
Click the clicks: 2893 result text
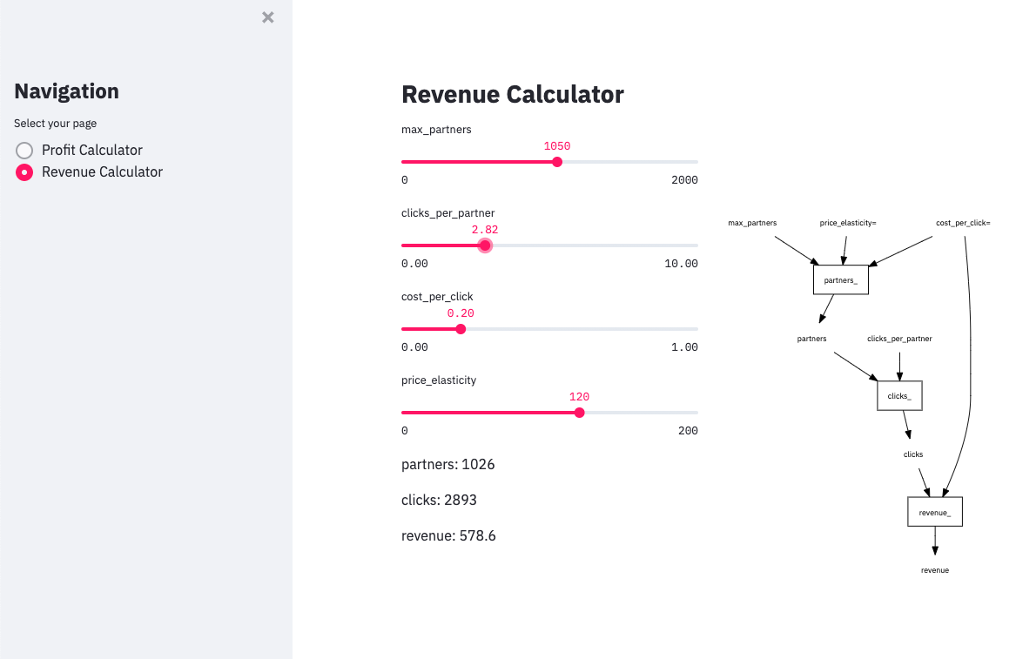coord(439,500)
